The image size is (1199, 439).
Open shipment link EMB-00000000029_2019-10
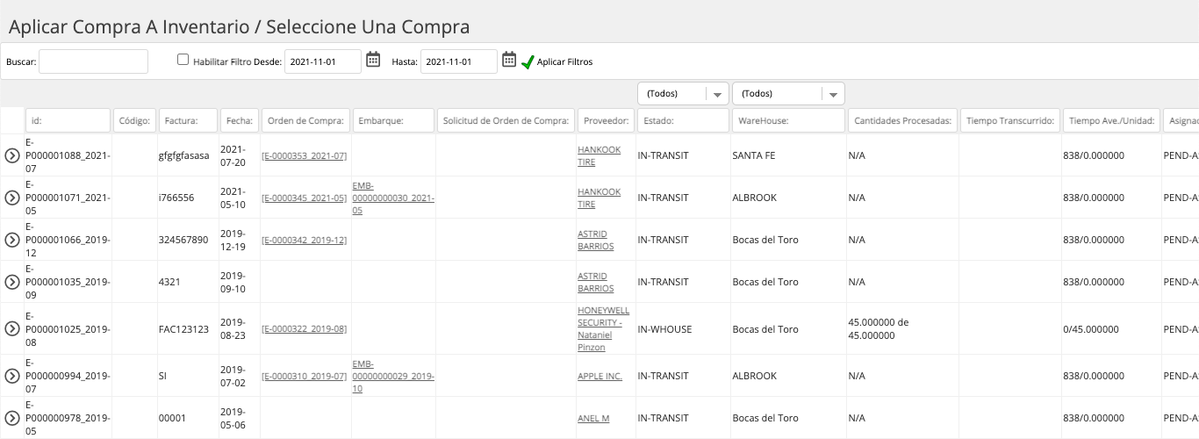coord(393,376)
